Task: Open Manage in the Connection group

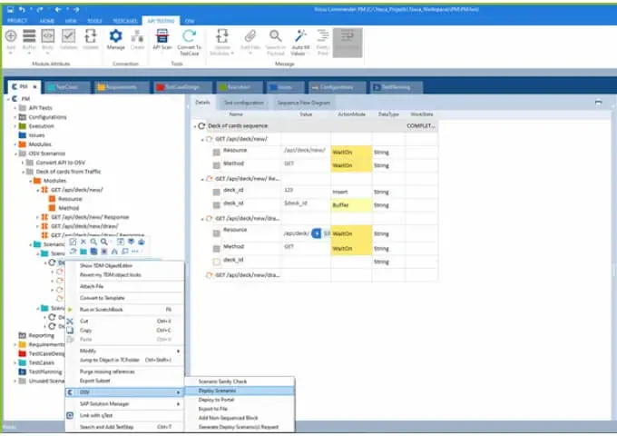Action: click(x=116, y=40)
